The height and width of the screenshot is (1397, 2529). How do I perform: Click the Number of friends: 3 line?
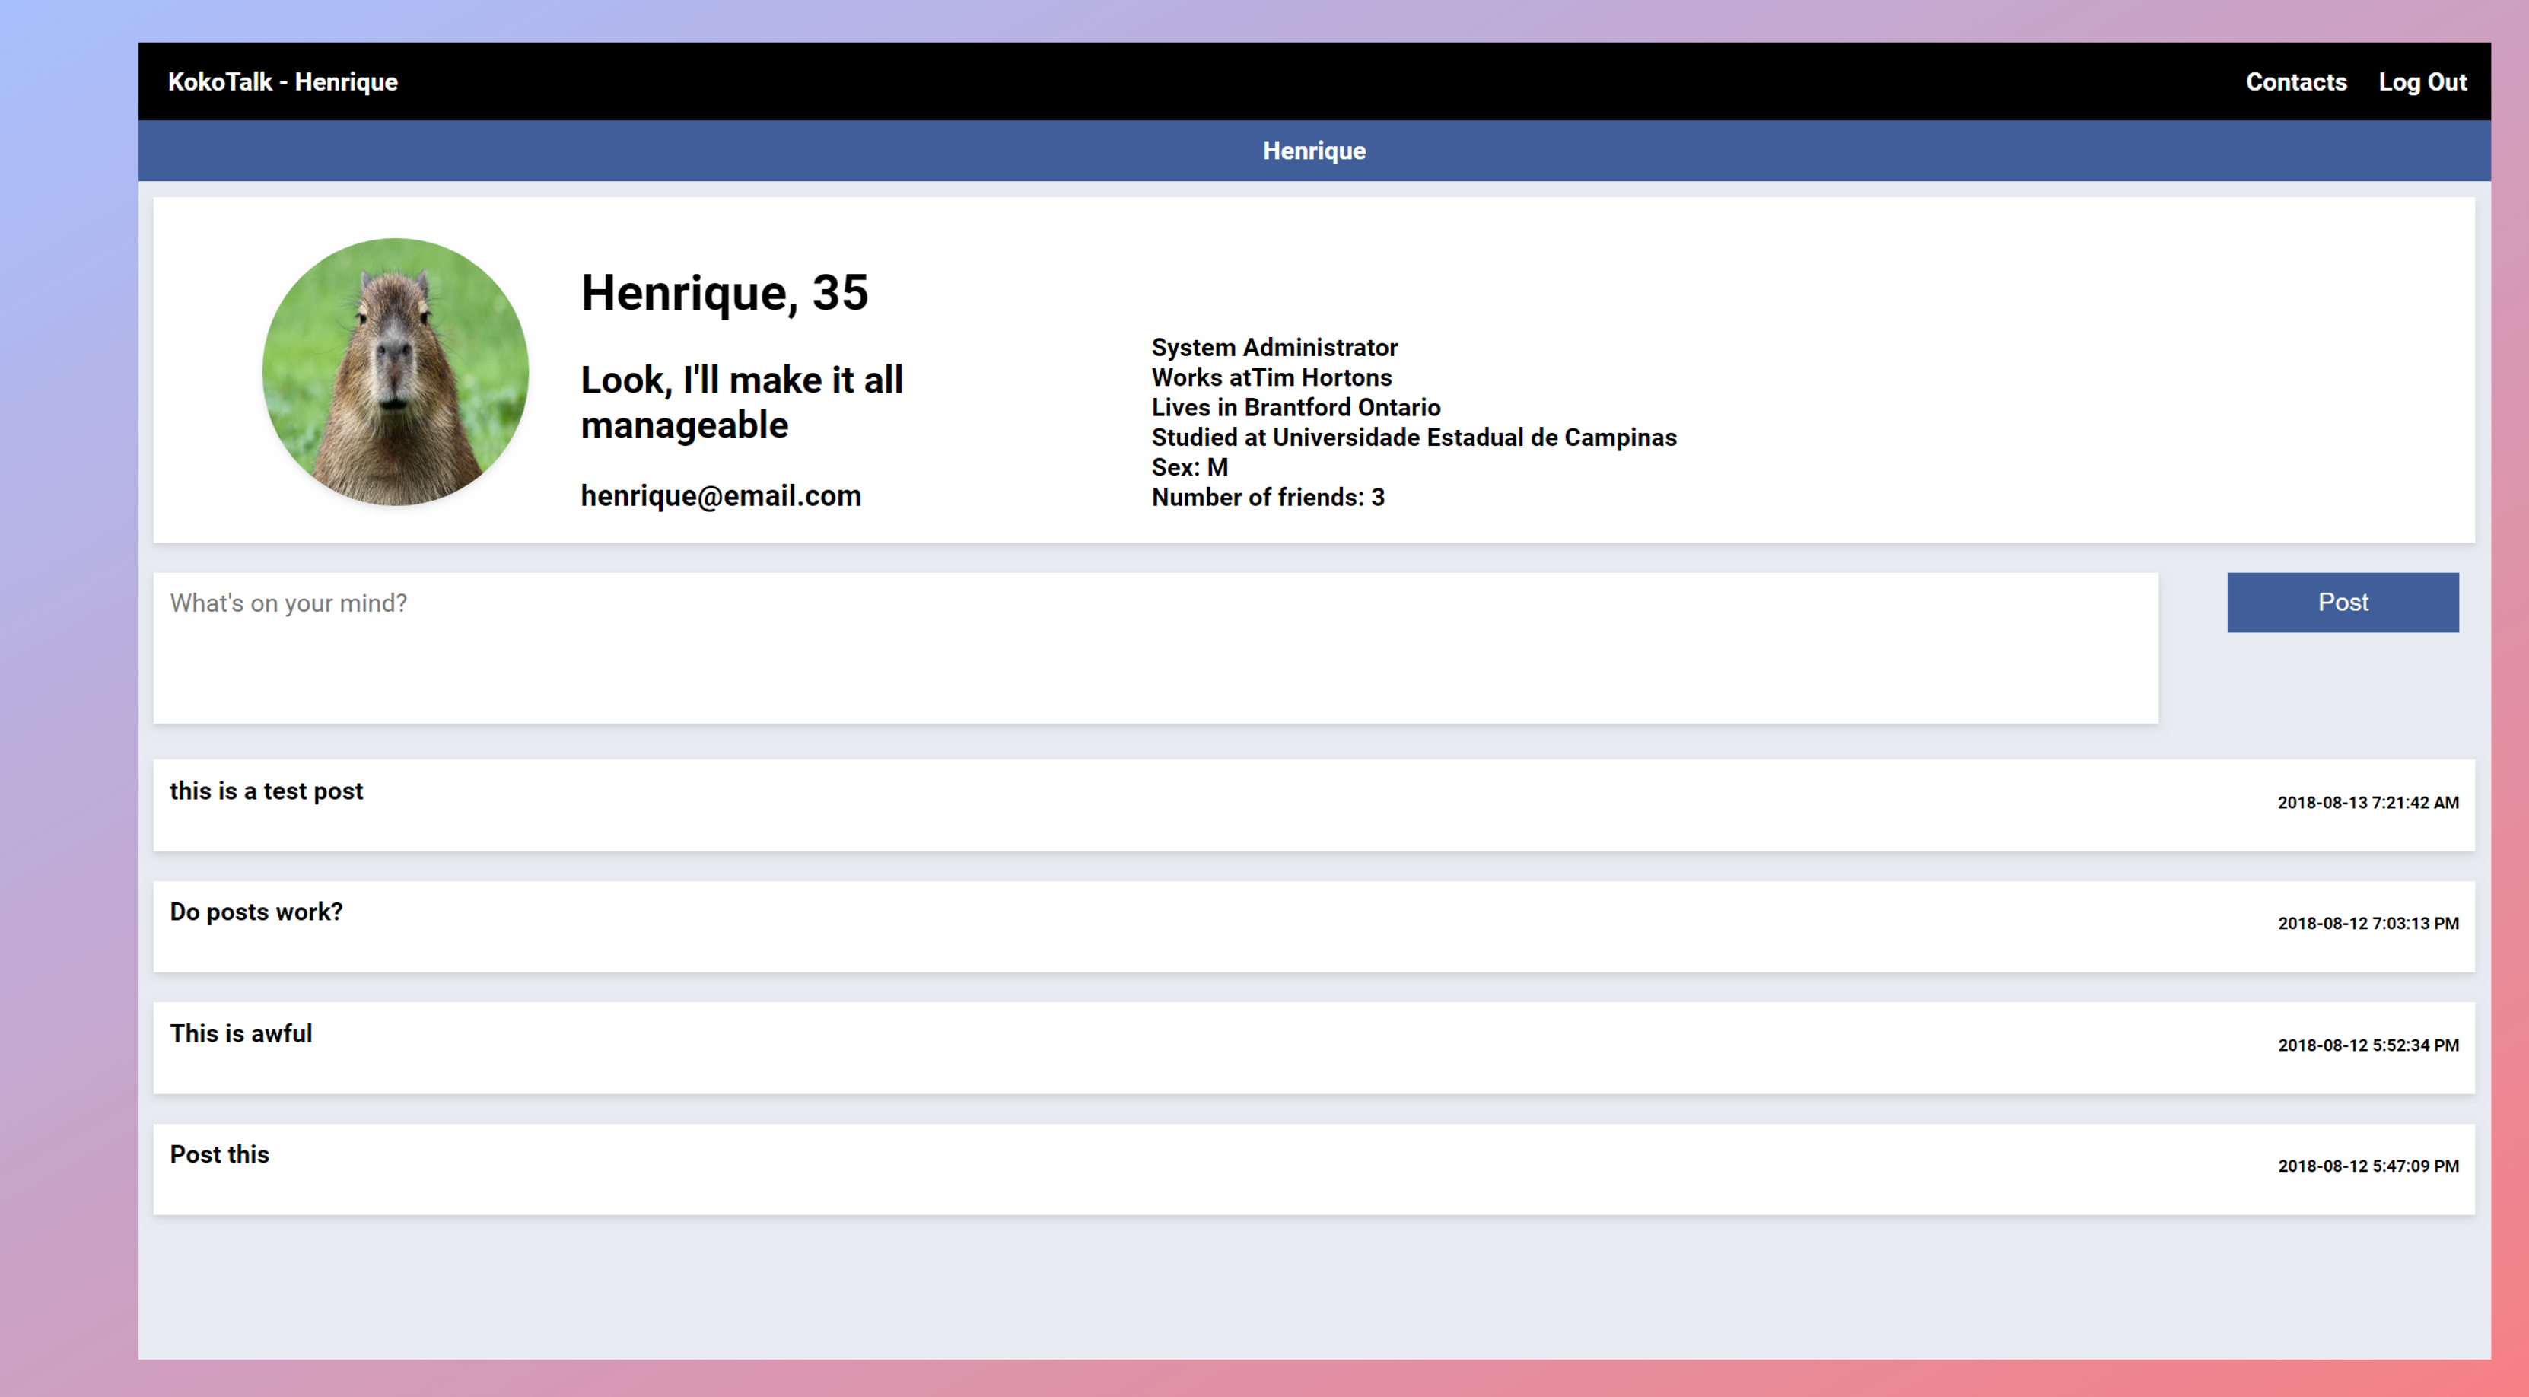(x=1268, y=498)
